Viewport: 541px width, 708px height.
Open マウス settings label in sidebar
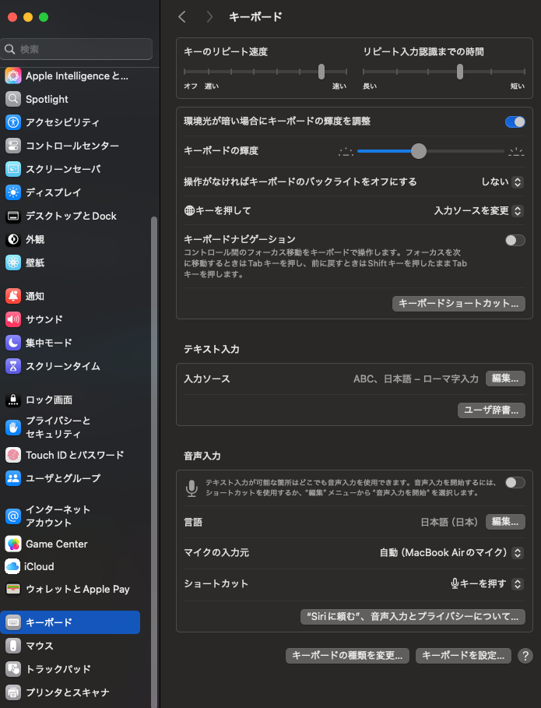pyautogui.click(x=39, y=646)
